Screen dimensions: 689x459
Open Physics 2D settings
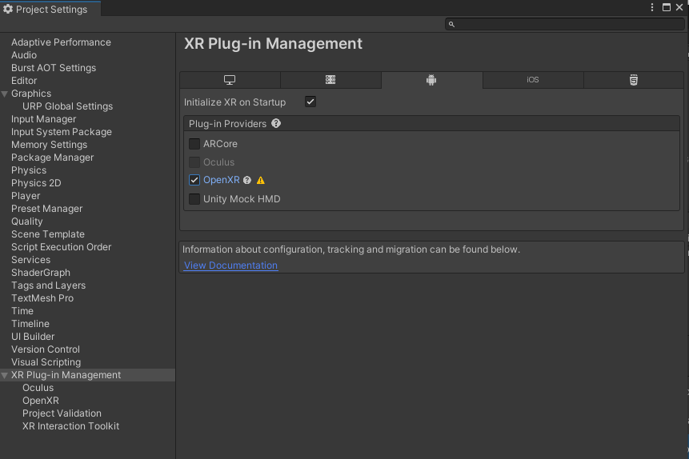pos(36,183)
